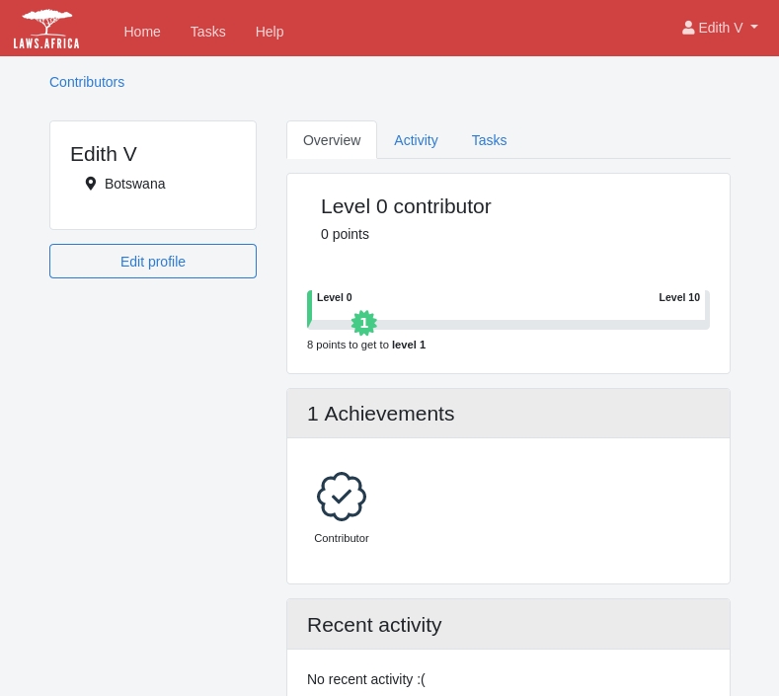Viewport: 779px width, 696px height.
Task: Click the Edith V name in profile card
Action: point(104,154)
